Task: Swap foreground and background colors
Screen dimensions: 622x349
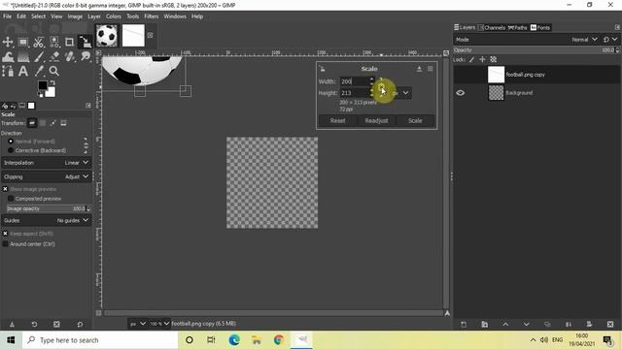Action: point(52,83)
